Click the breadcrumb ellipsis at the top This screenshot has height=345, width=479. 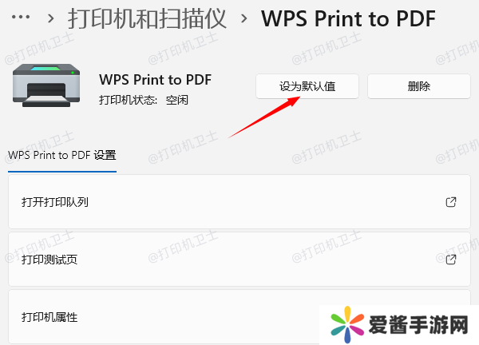click(x=21, y=18)
